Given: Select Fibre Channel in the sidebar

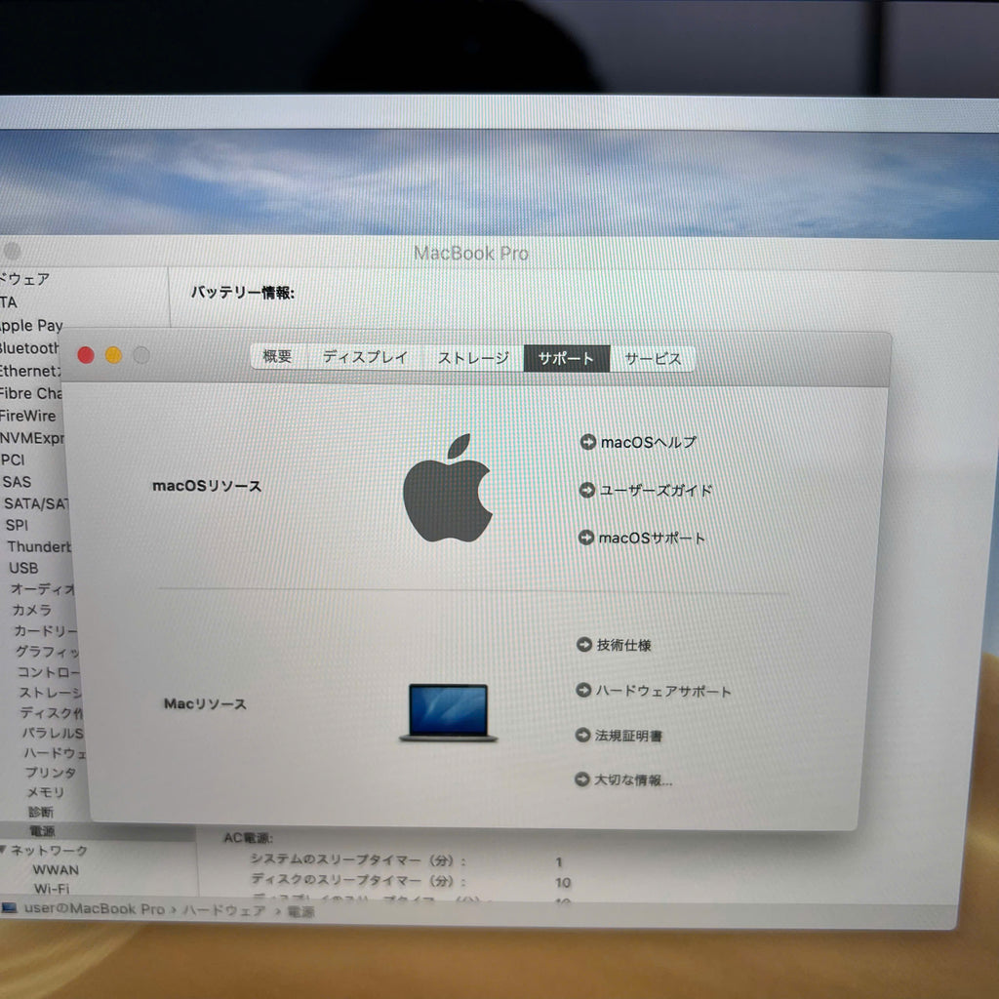Looking at the screenshot, I should pos(30,393).
